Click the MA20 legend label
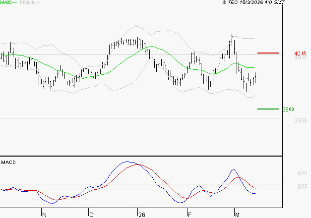This screenshot has height=218, width=311. (x=6, y=2)
